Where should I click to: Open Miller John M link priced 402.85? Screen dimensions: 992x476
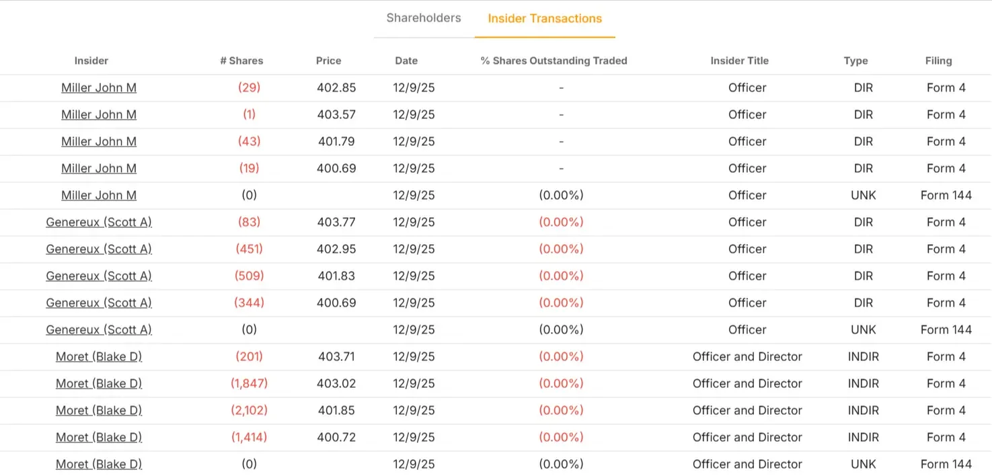(x=99, y=88)
